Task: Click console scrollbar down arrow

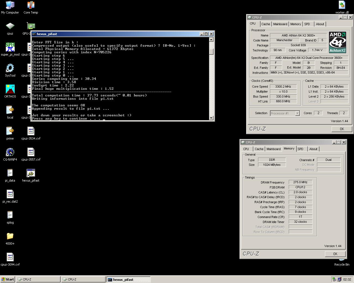Action: [211, 118]
